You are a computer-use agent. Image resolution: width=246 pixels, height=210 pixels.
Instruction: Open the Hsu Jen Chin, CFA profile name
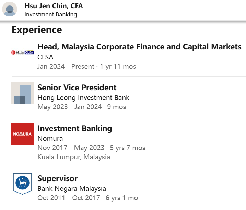pos(54,6)
